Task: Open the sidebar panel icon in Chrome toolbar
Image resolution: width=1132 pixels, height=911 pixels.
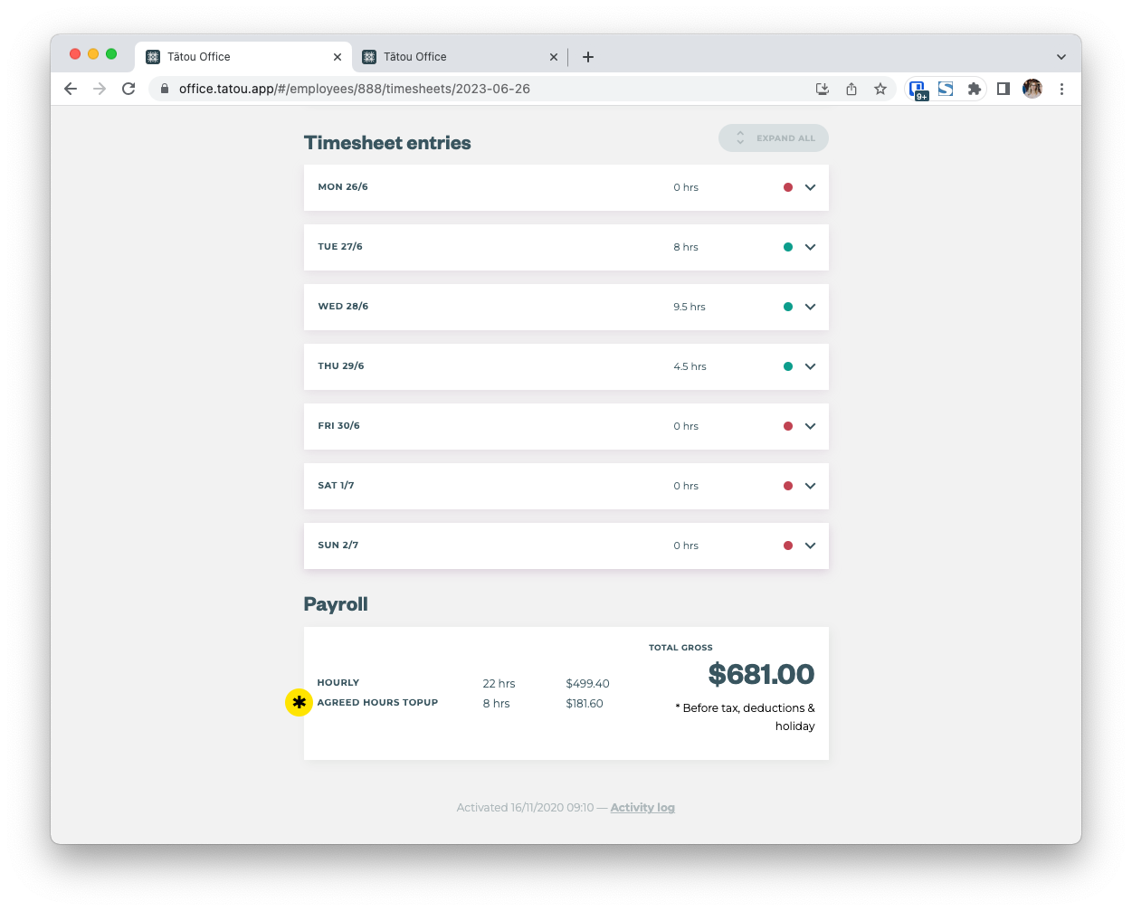Action: coord(1003,89)
